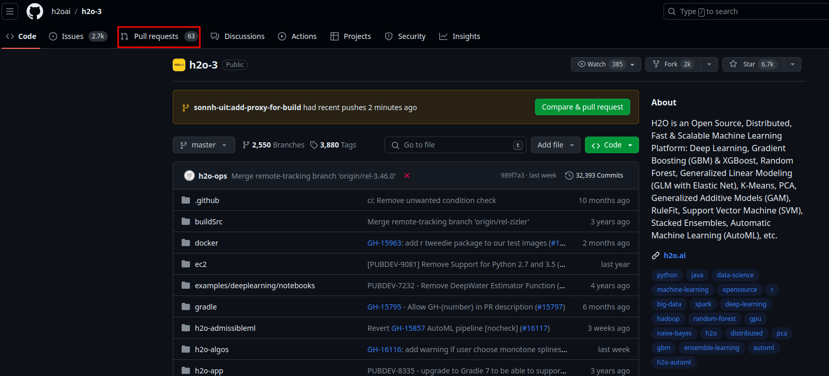This screenshot has height=376, width=829.
Task: Click the h2o-admissibleml folder icon
Action: (x=186, y=328)
